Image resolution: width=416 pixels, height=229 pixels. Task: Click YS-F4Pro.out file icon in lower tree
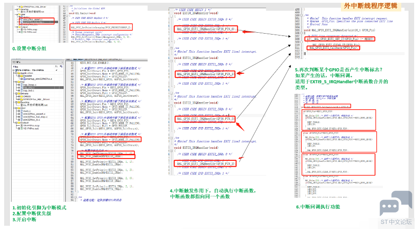(22, 129)
